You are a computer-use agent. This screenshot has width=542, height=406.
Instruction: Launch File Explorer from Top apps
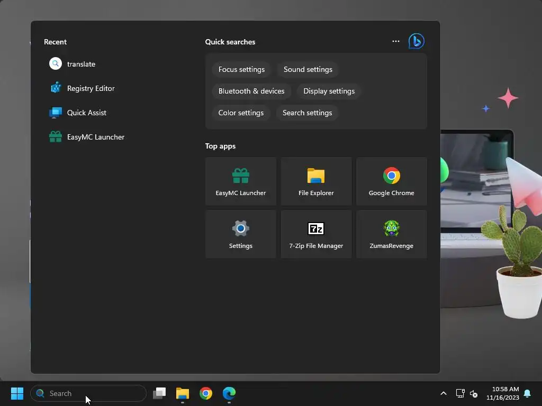316,182
